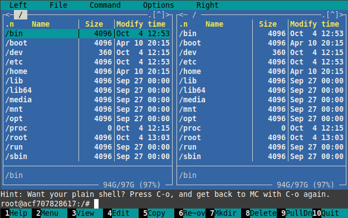348x218 pixels.
Task: Select /sbin in the left panel
Action: point(87,156)
